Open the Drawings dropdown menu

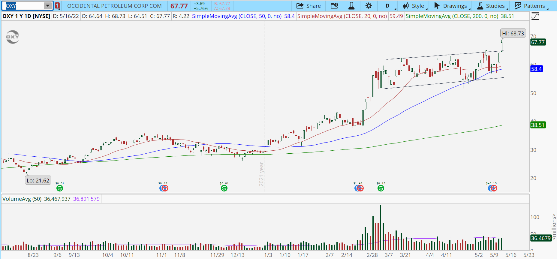click(452, 6)
